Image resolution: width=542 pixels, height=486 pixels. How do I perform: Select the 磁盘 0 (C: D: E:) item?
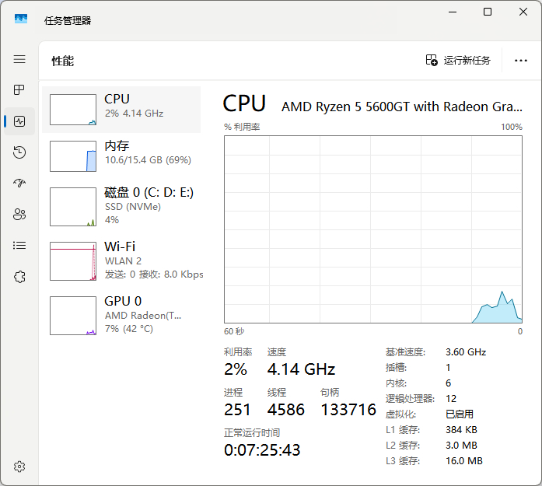point(121,206)
